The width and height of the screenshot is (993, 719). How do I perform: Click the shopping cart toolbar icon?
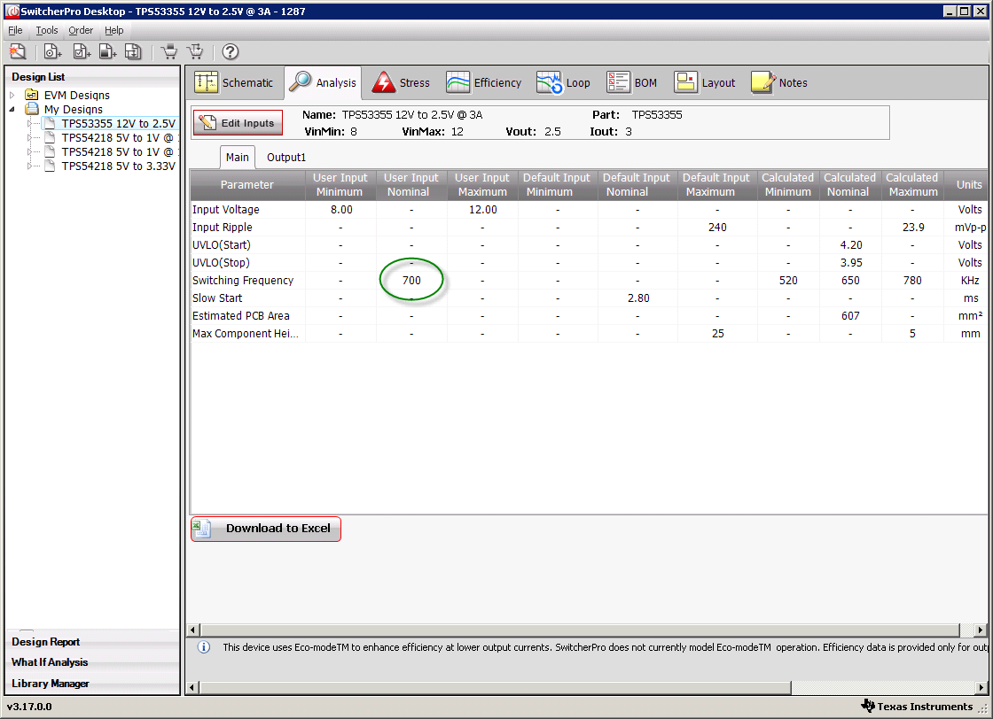169,52
